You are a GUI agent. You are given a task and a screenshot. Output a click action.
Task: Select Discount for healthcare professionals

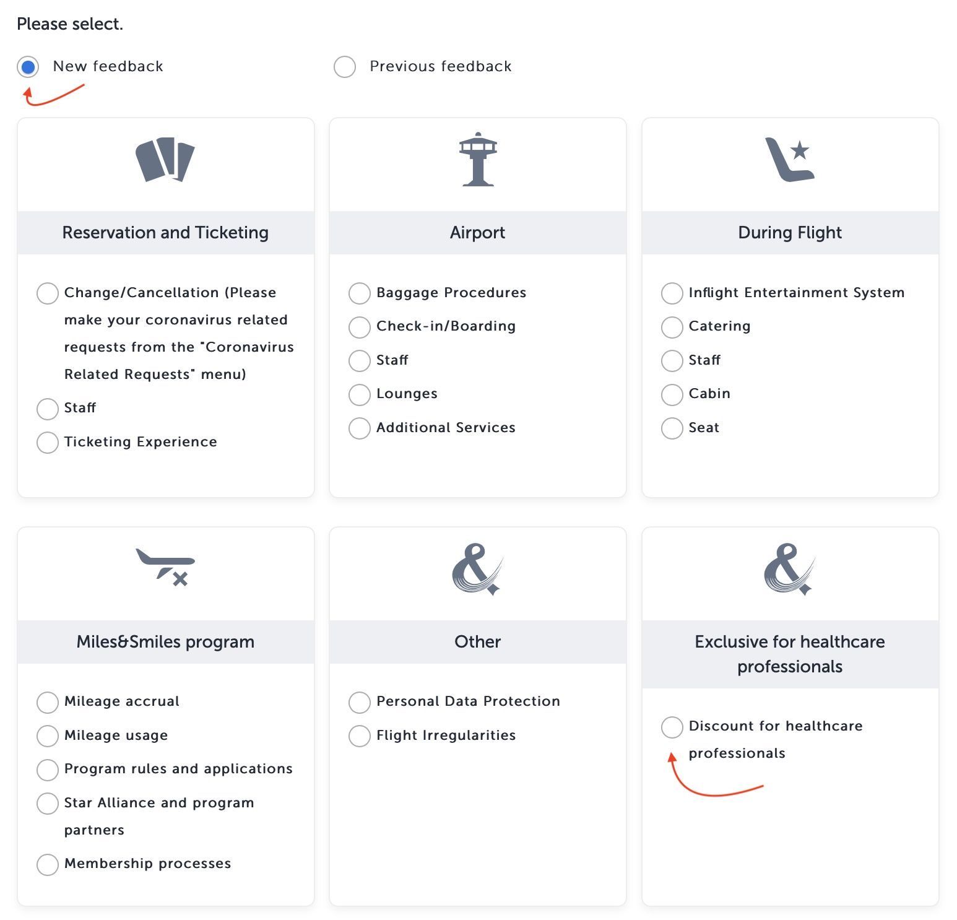672,727
